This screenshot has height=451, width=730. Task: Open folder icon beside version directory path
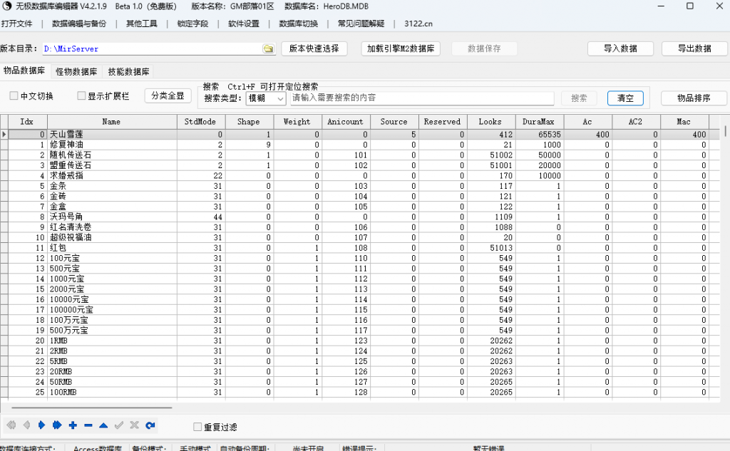point(268,48)
